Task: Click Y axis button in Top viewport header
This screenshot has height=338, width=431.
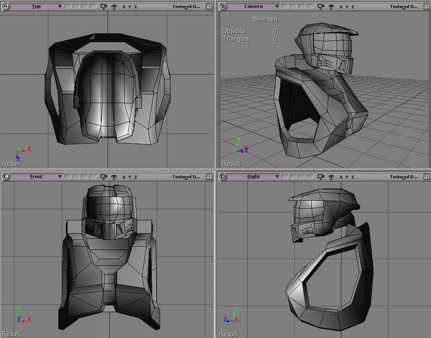Action: coord(129,6)
